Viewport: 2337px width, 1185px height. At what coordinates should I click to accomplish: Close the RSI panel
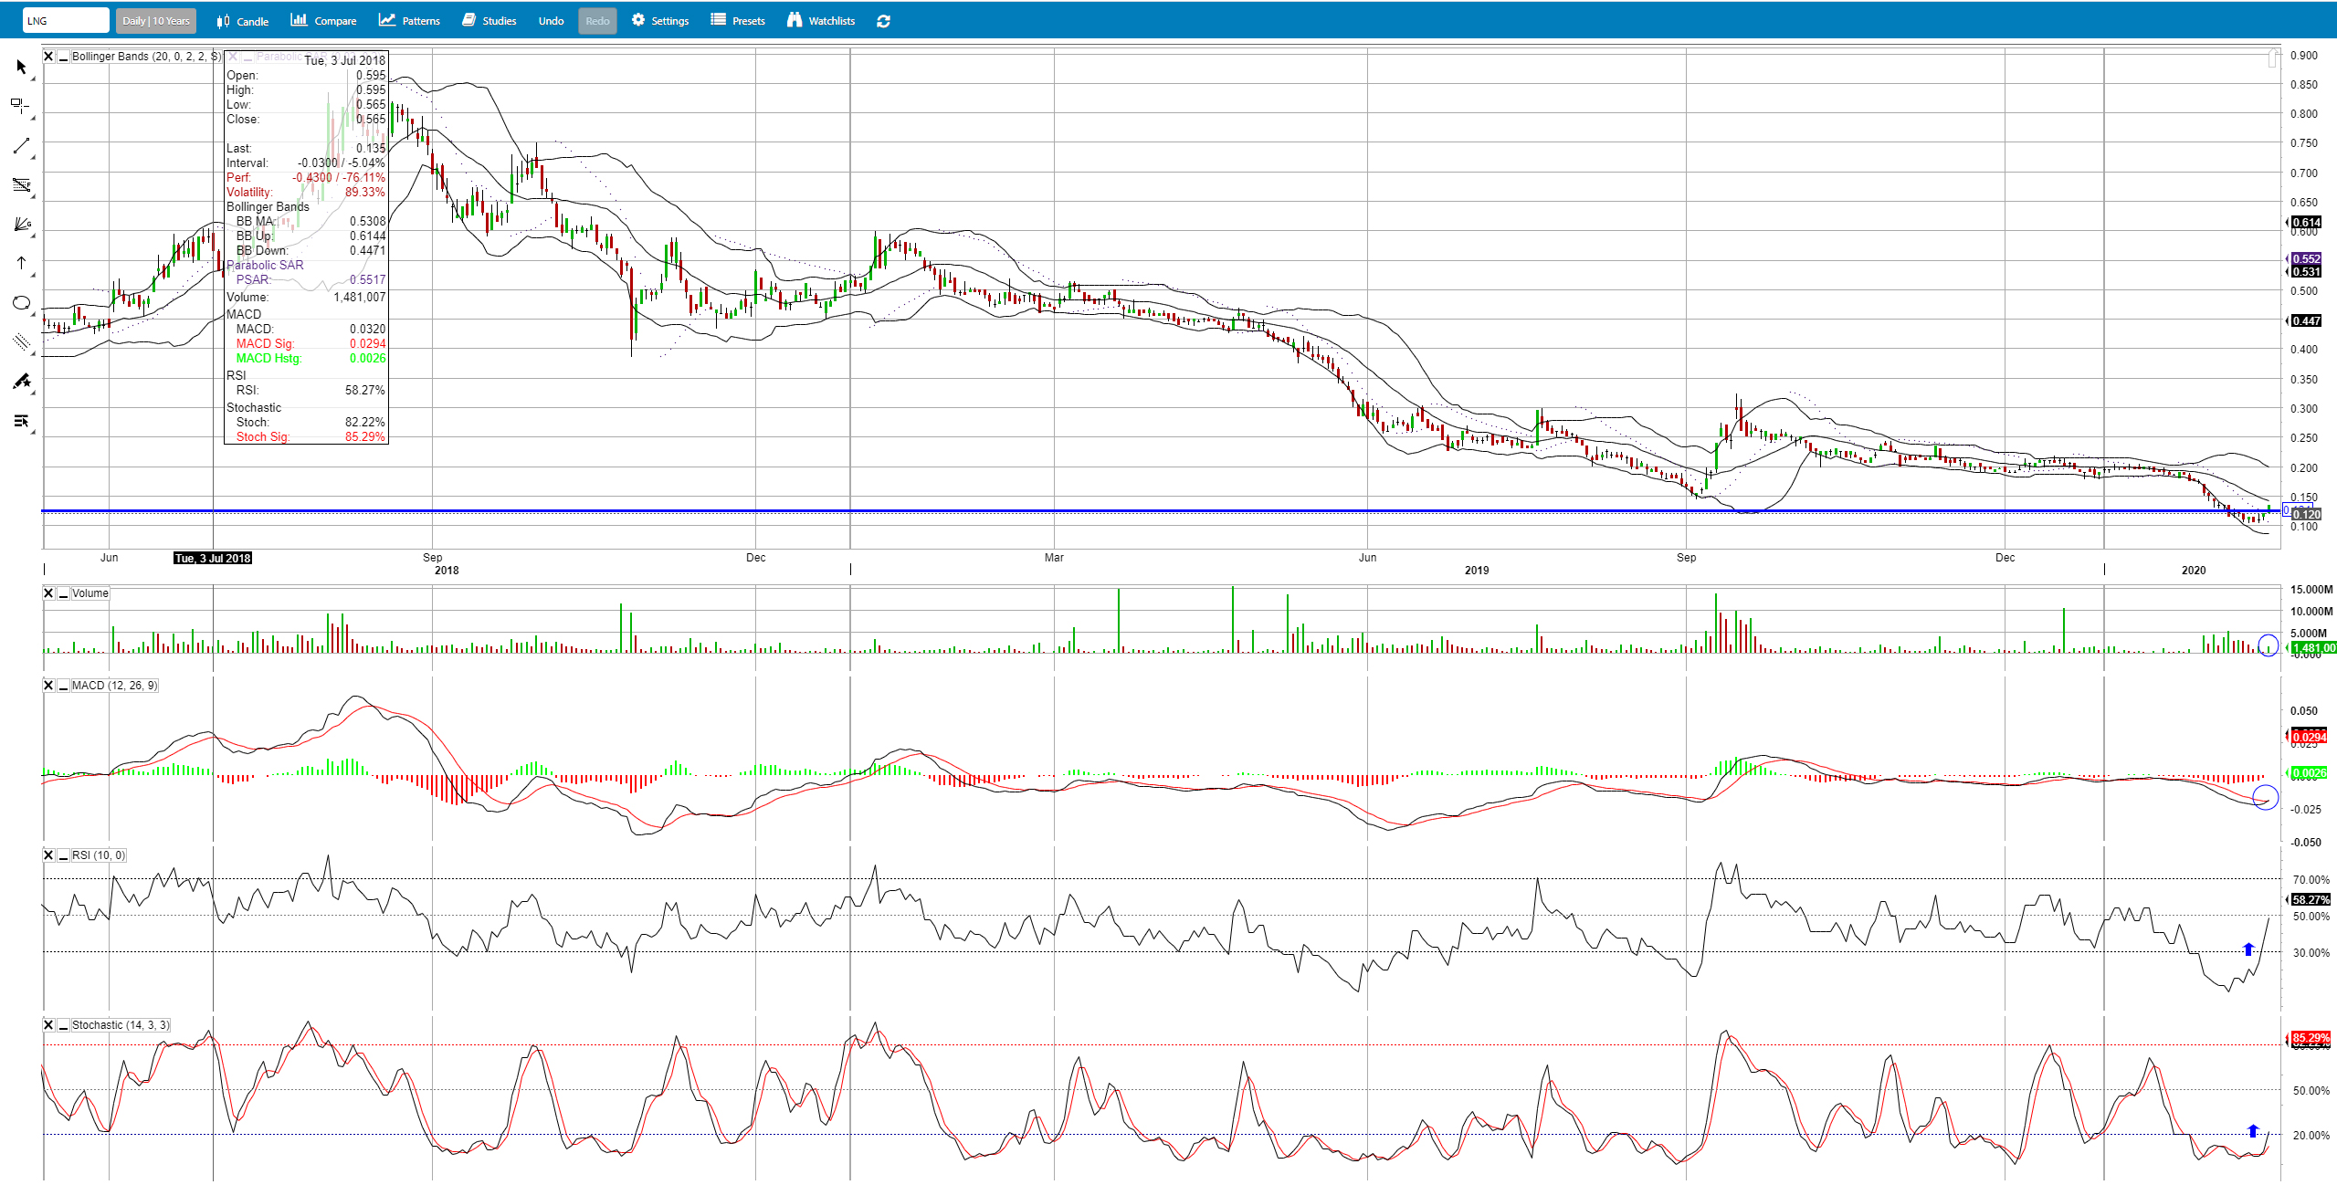click(x=48, y=855)
